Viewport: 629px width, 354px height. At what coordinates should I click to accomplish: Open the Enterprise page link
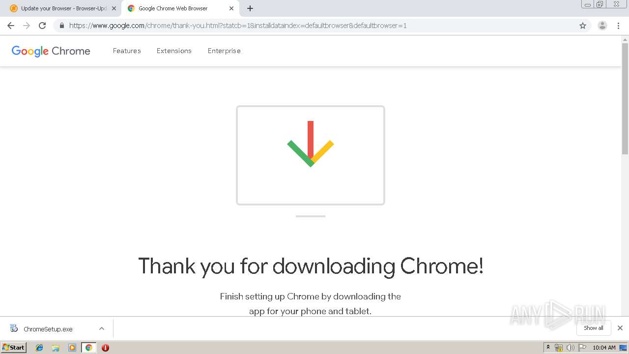pyautogui.click(x=224, y=51)
